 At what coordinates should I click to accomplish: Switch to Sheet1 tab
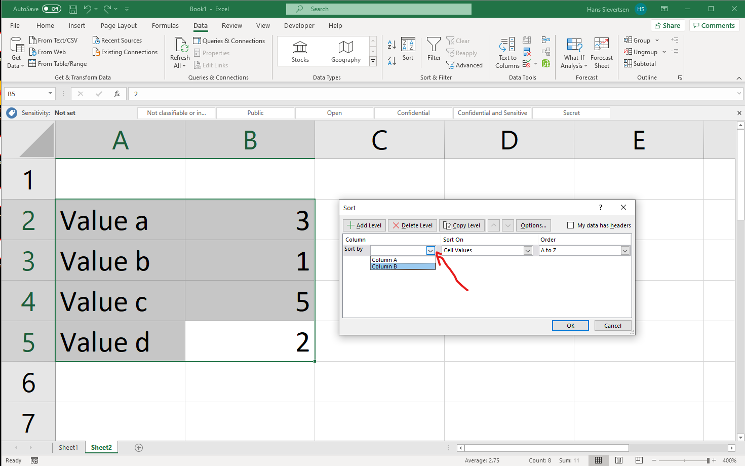68,448
